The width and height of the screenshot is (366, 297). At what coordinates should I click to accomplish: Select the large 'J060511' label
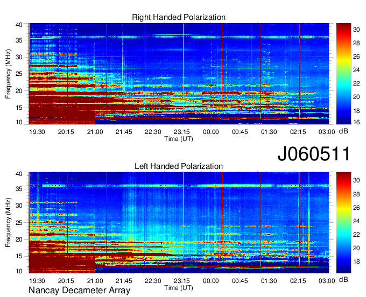314,154
